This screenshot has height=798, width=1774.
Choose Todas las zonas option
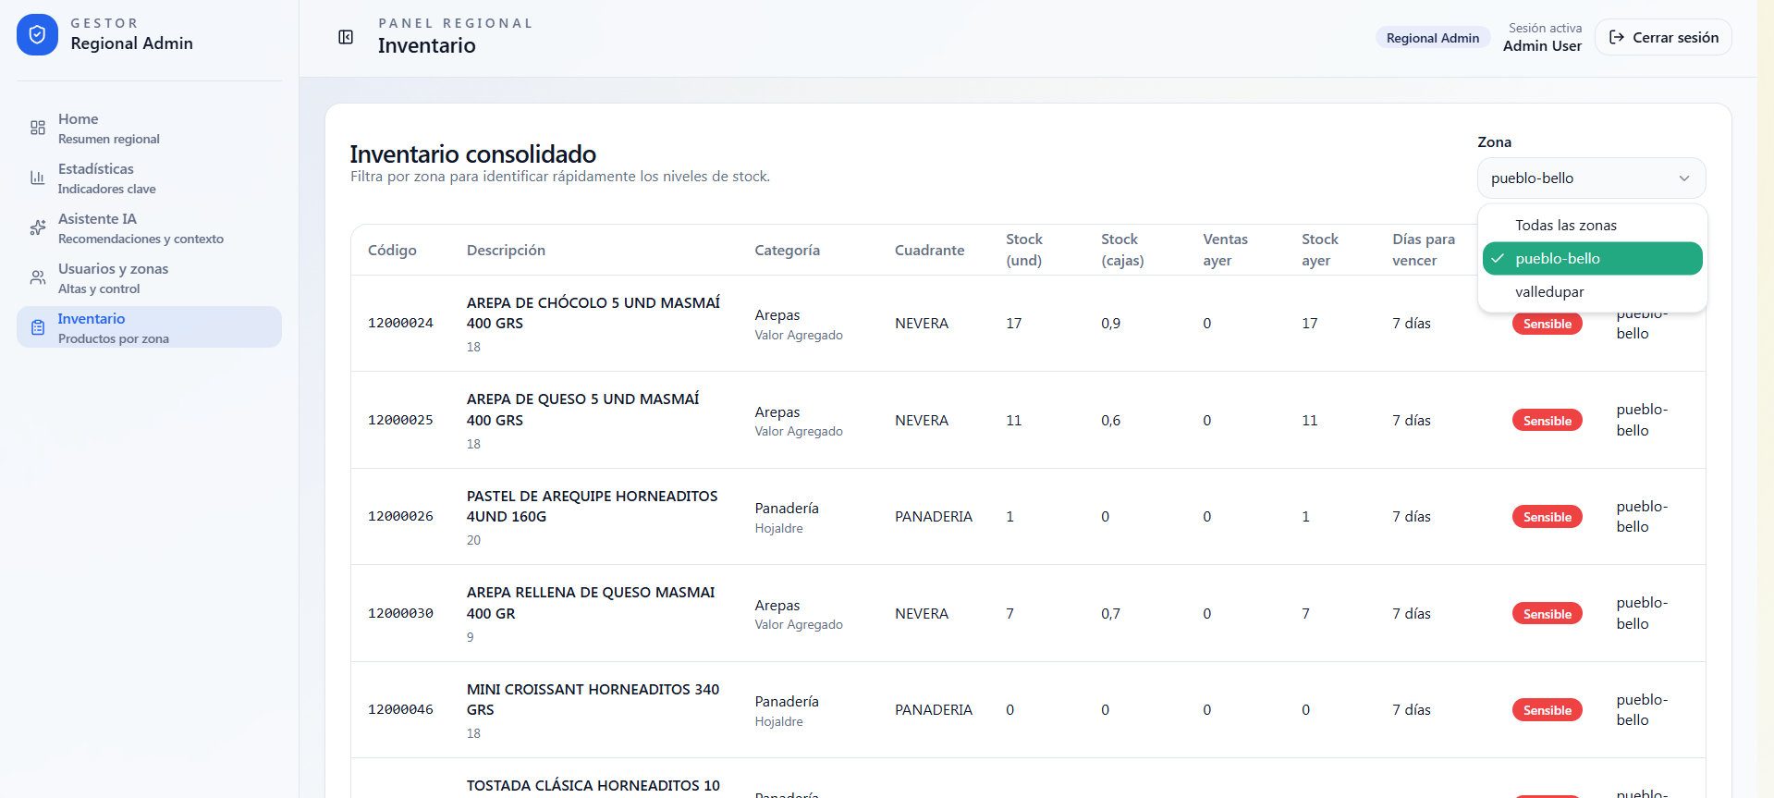(x=1592, y=226)
